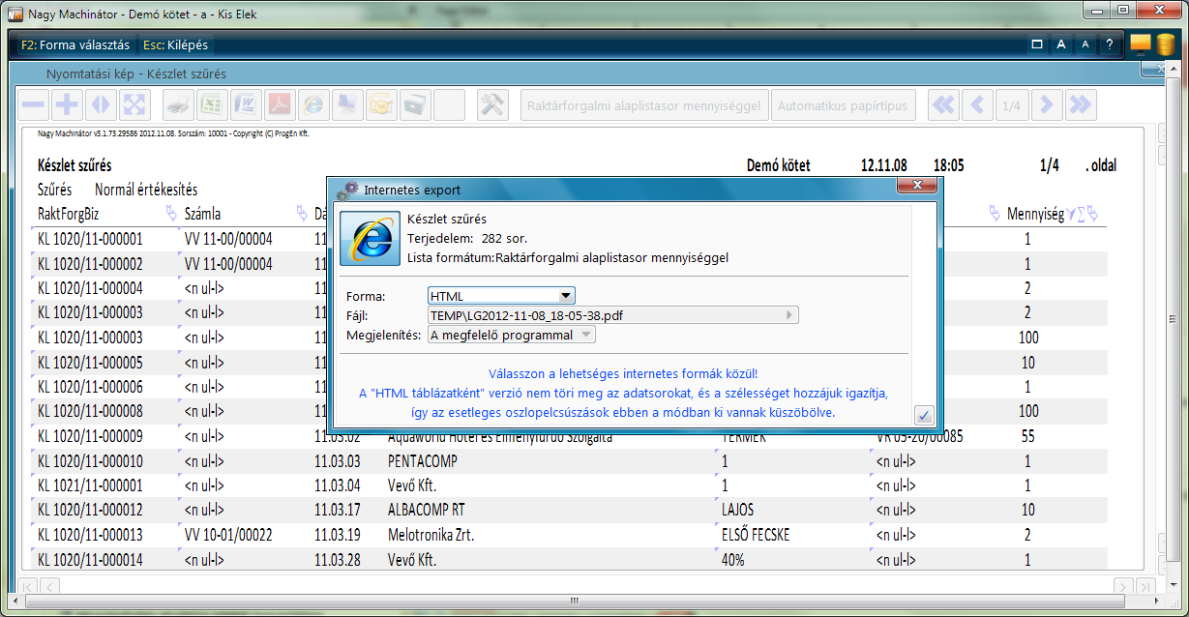Click ALBACOMP RT partner cell
Image resolution: width=1189 pixels, height=617 pixels.
[x=427, y=510]
